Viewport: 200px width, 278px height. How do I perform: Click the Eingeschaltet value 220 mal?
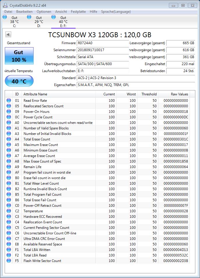(x=181, y=64)
